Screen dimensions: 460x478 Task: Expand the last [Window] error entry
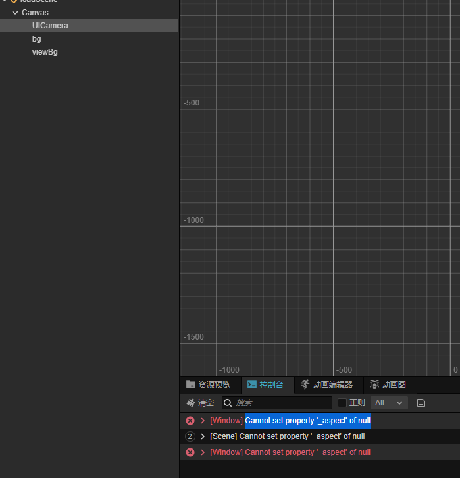(203, 452)
